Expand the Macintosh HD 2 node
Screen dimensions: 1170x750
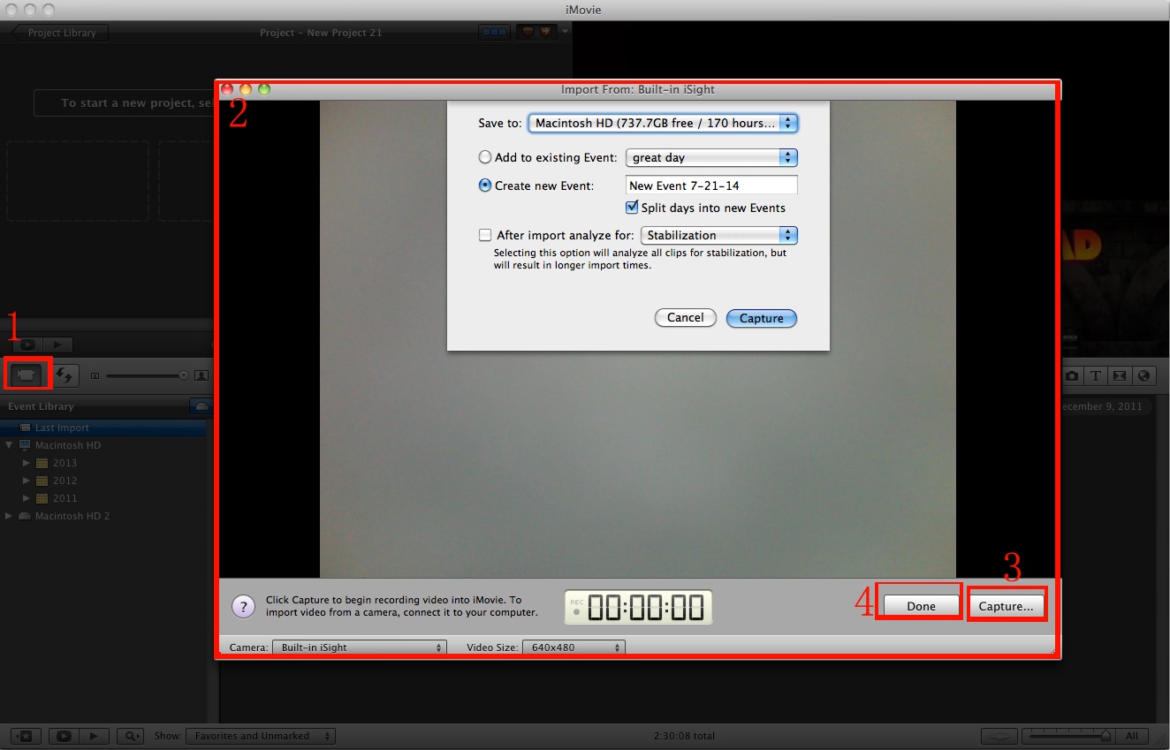coord(9,516)
